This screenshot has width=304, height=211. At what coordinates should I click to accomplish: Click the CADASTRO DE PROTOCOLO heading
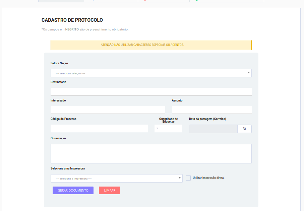72,20
